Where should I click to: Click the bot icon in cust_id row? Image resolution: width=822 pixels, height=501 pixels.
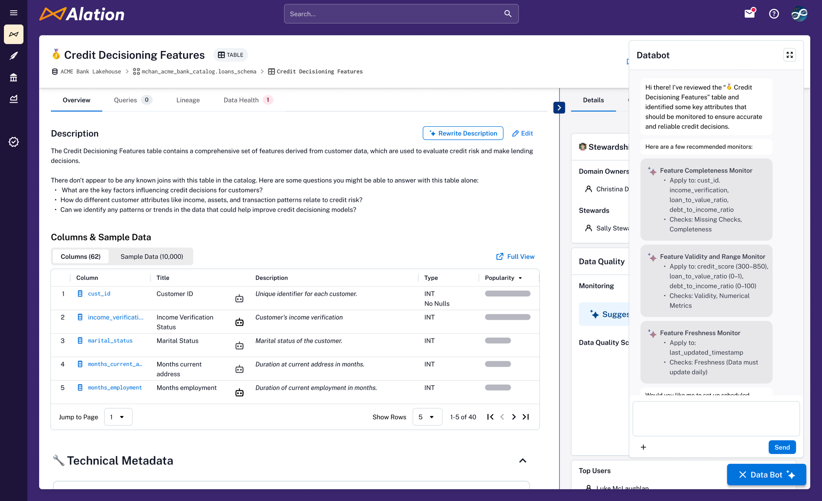tap(239, 298)
